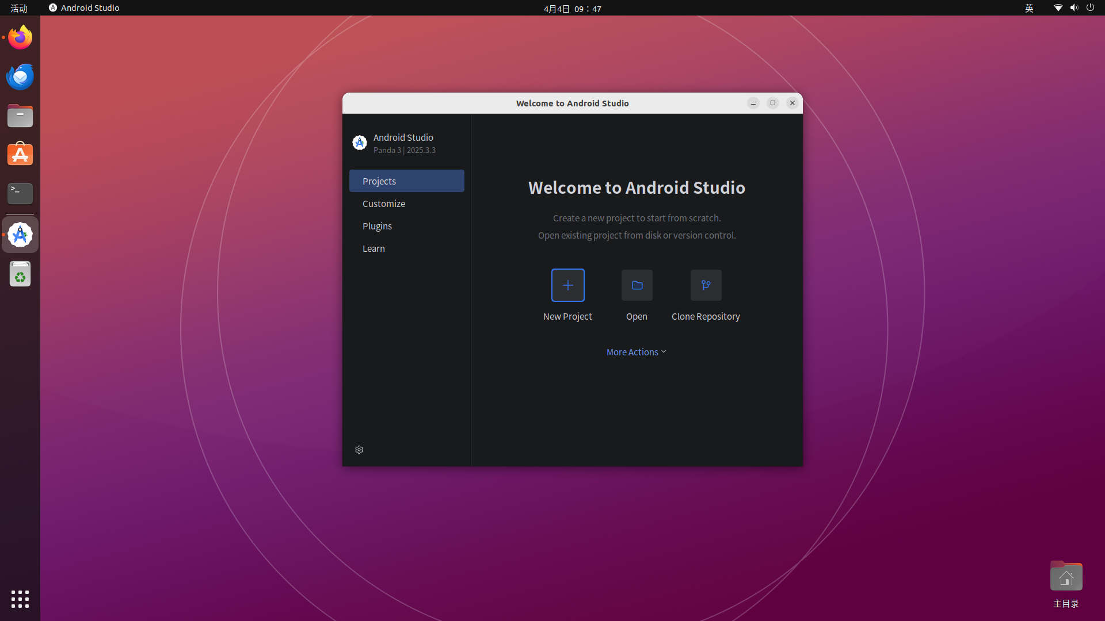Viewport: 1105px width, 621px height.
Task: Select the Projects tab
Action: (406, 181)
